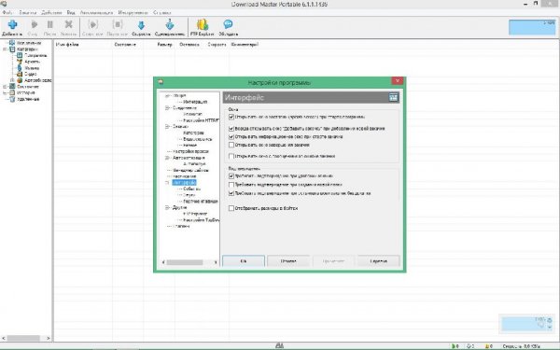Viewport: 560px width, 350px height.
Task: Click the Download Master app icon in title bar
Action: tap(4, 4)
